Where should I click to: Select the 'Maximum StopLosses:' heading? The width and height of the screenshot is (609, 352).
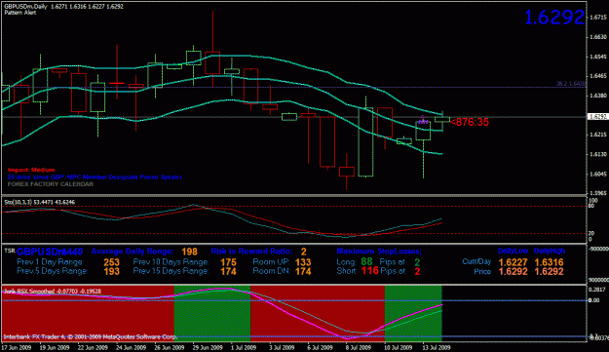[379, 252]
